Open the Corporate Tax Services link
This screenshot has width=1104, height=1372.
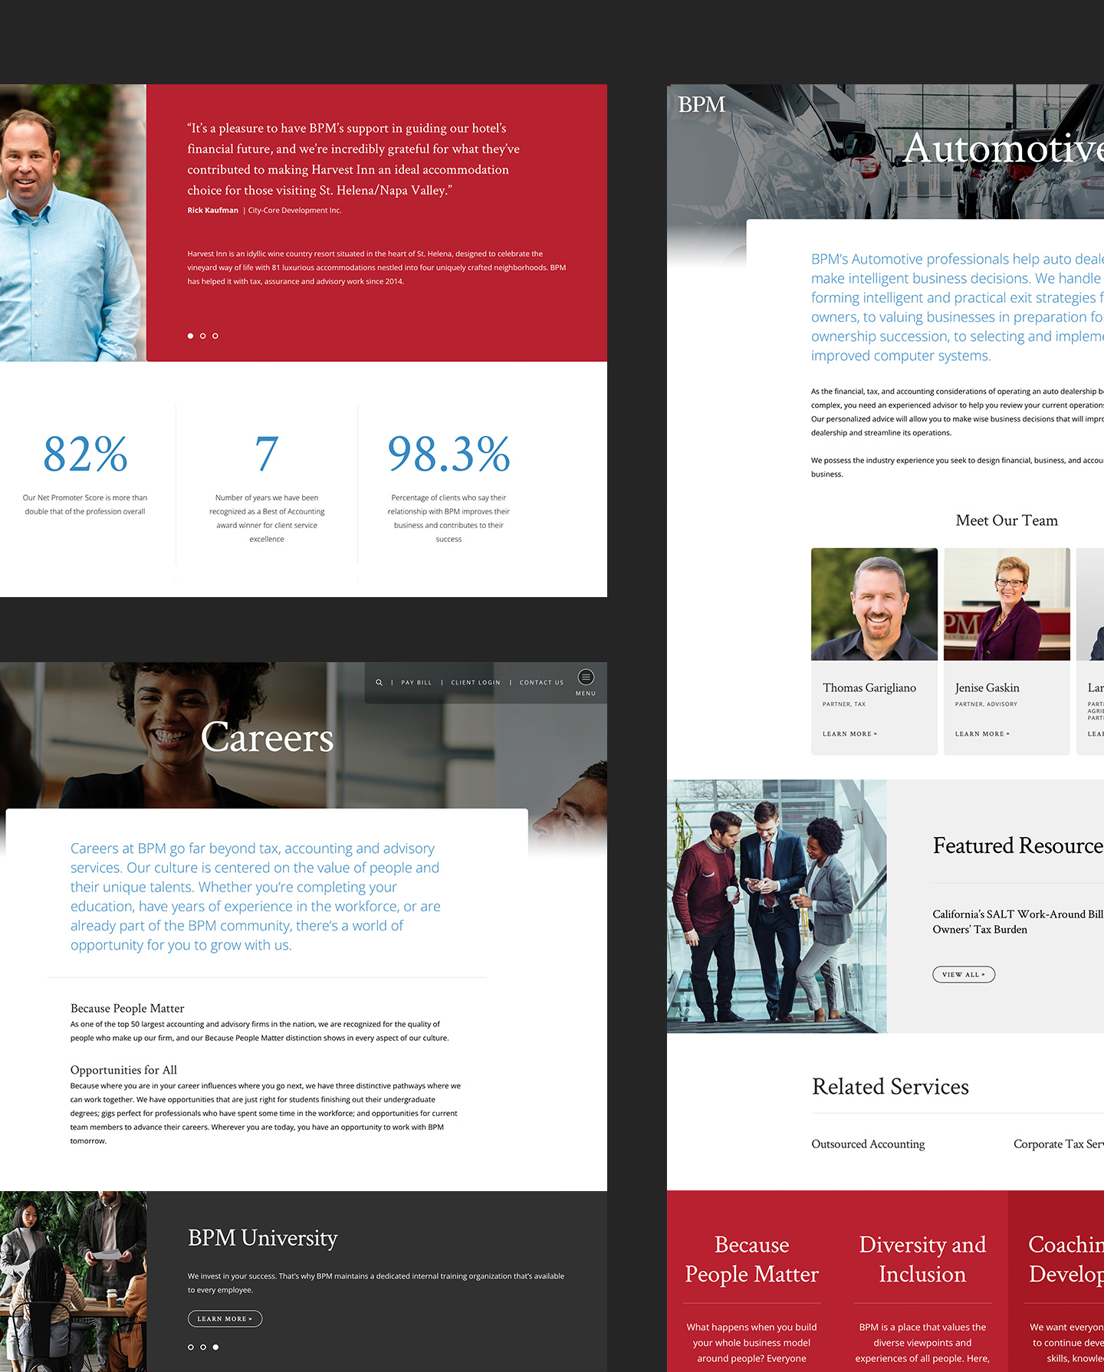[1059, 1144]
